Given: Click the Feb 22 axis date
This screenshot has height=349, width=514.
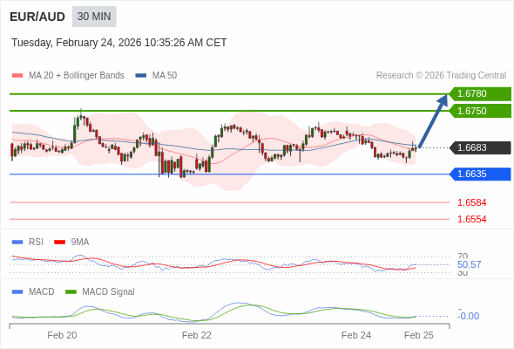Looking at the screenshot, I should pyautogui.click(x=197, y=335).
